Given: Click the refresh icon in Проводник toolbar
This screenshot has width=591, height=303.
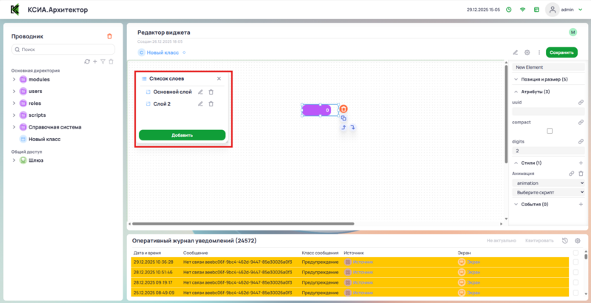Looking at the screenshot, I should click(87, 61).
